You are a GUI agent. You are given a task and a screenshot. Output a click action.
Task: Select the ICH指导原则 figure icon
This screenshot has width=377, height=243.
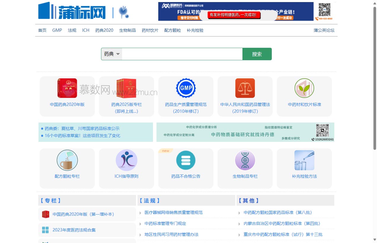[126, 160]
